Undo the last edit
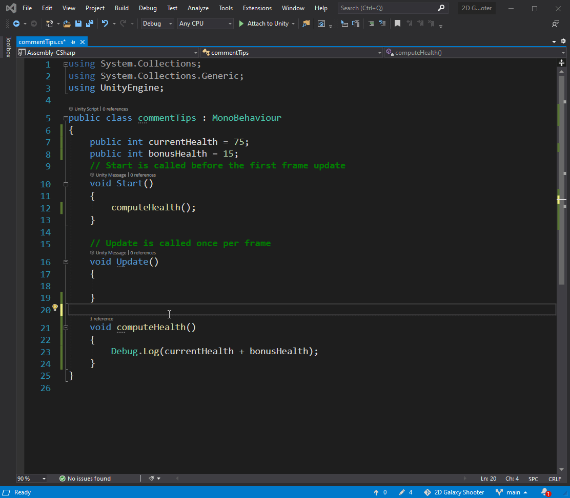 106,24
